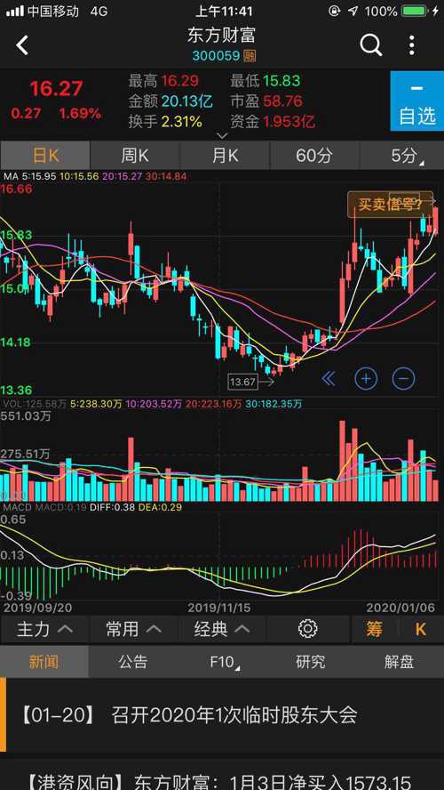Switch to 日K chart tab
444x790 pixels.
pyautogui.click(x=45, y=156)
